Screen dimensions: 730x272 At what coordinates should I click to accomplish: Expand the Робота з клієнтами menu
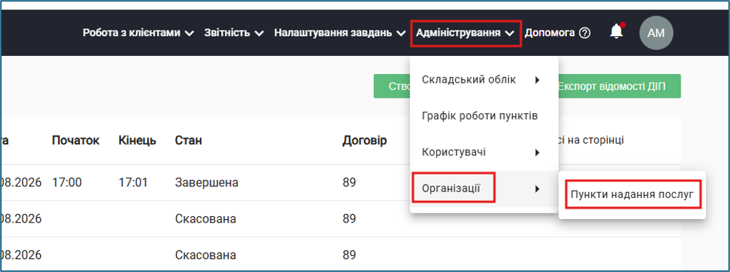138,33
